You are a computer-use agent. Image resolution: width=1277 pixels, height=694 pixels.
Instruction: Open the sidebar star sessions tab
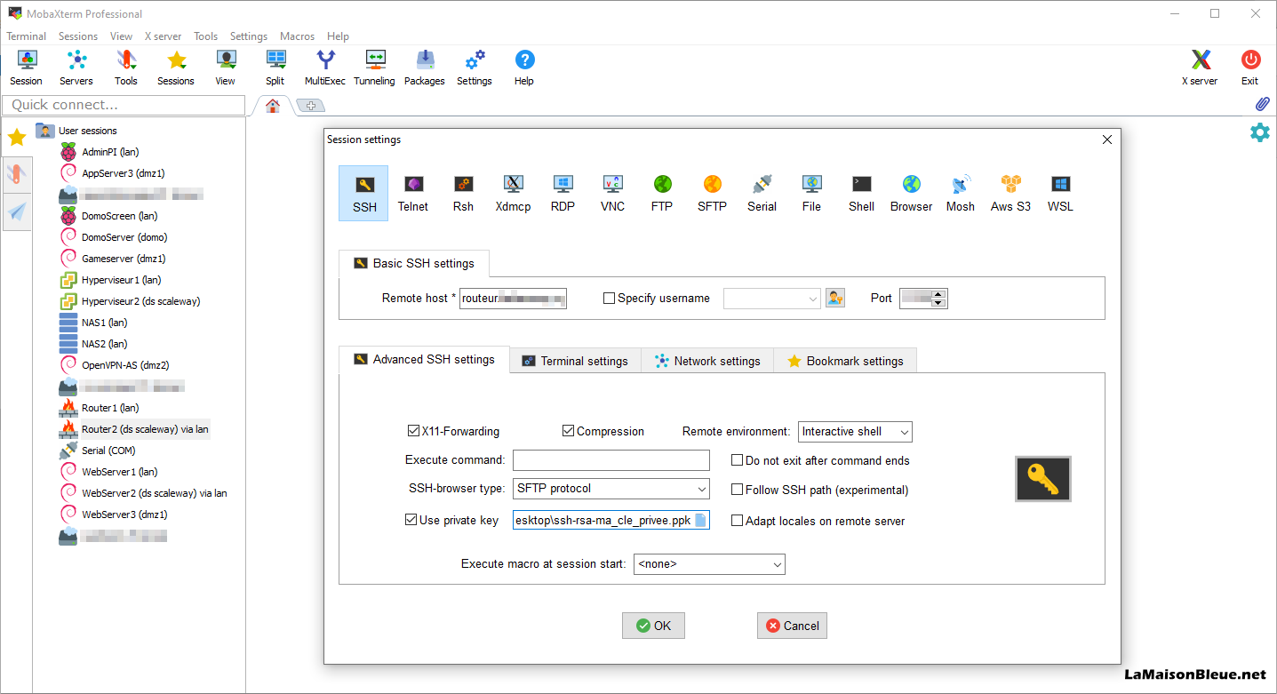tap(17, 137)
